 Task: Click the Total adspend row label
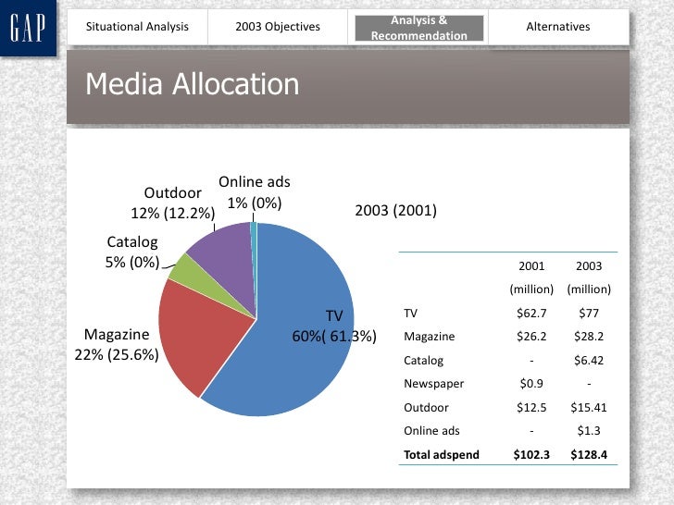coord(442,455)
